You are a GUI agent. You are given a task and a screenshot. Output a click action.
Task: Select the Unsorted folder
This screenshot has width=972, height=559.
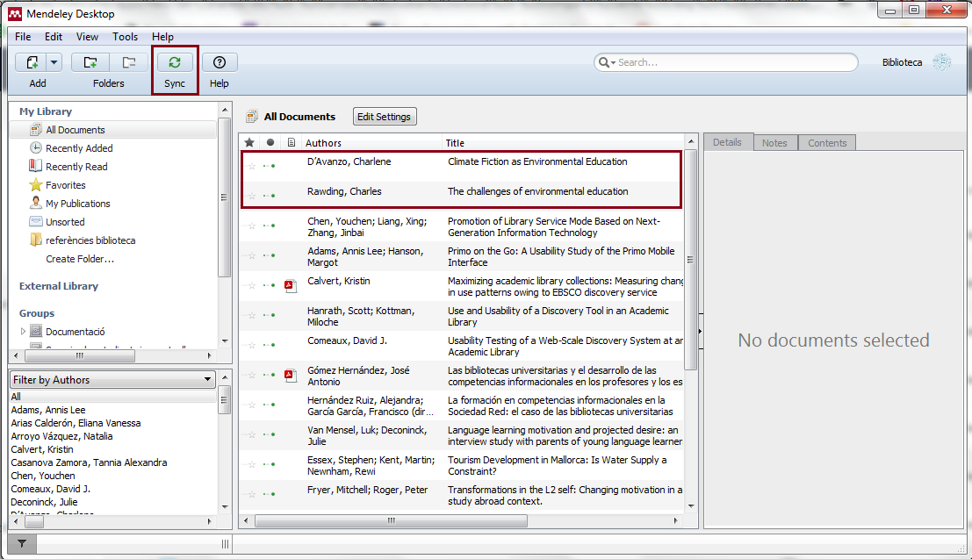pos(64,222)
